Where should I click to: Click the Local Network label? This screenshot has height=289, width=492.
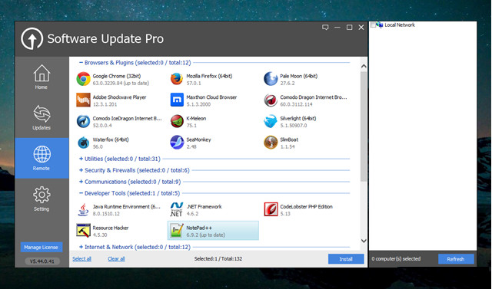pos(400,25)
